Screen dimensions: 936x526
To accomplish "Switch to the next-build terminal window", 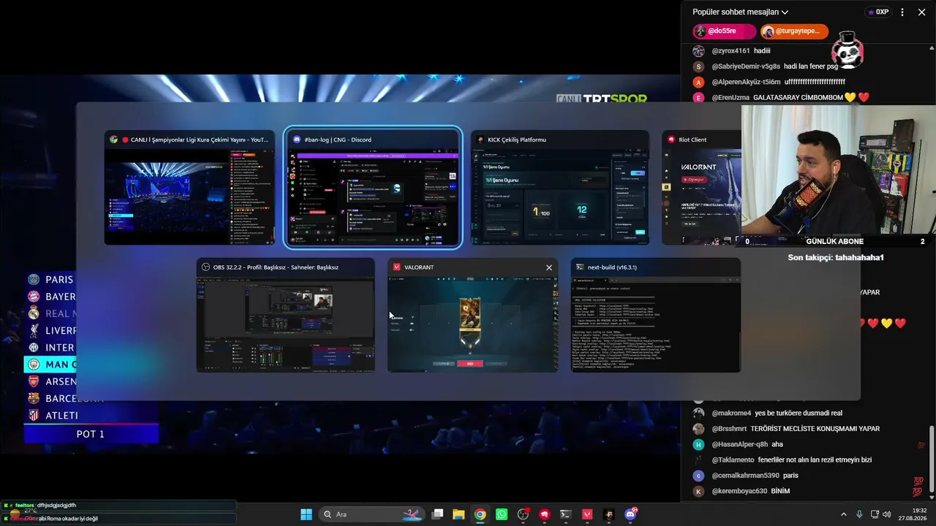I will (x=655, y=316).
